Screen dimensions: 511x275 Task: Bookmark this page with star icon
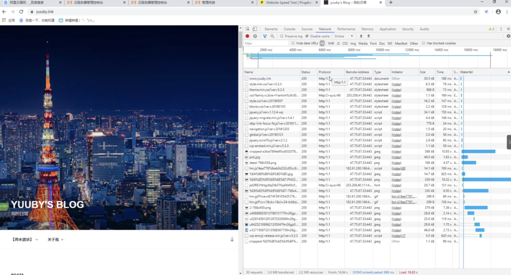[476, 12]
